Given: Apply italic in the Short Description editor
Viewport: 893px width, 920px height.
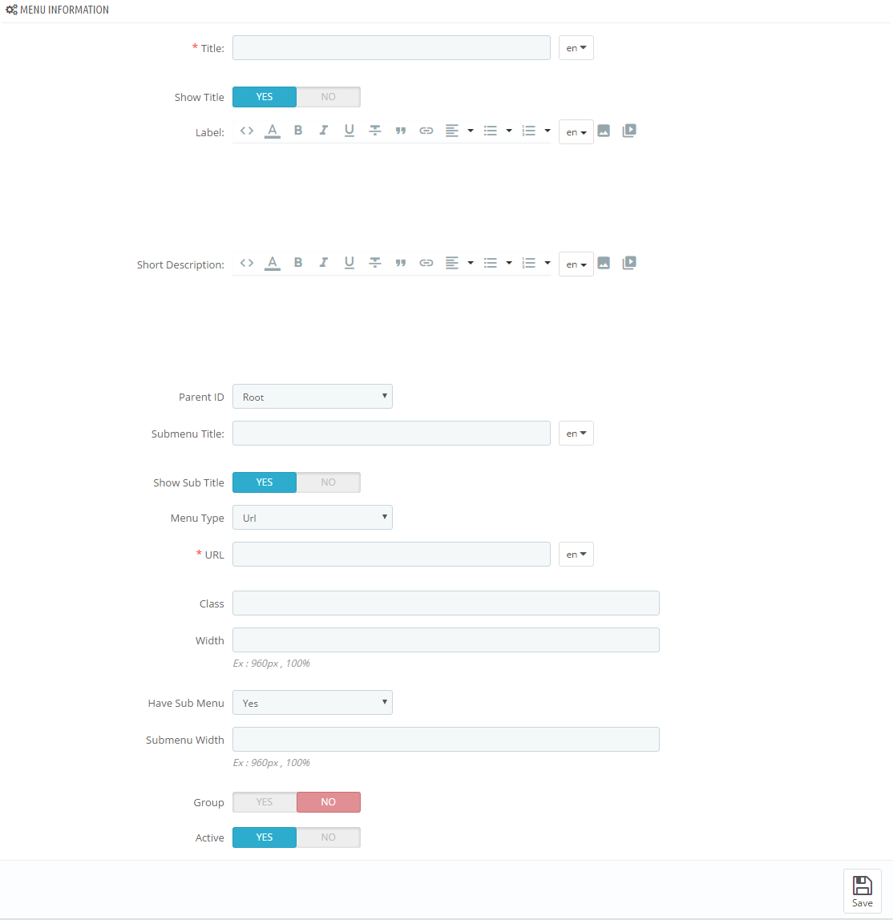Looking at the screenshot, I should 324,263.
